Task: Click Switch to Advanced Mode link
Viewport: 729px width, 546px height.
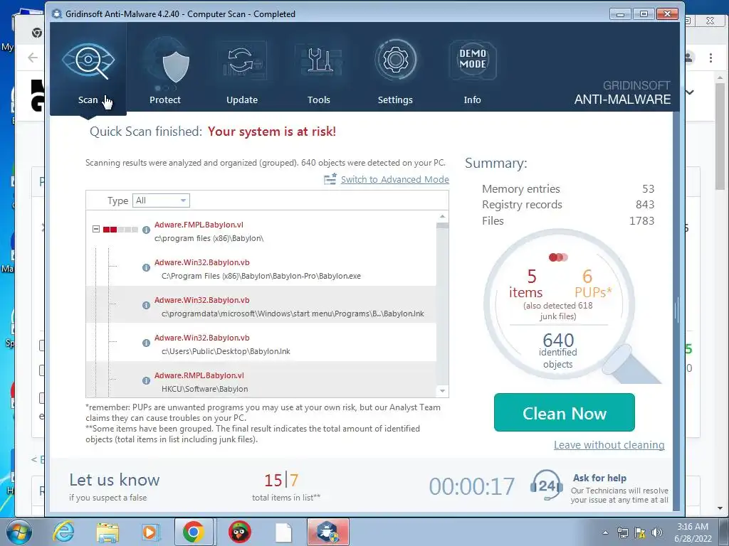Action: [394, 180]
